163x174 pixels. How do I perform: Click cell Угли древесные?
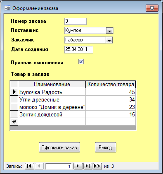(52, 99)
